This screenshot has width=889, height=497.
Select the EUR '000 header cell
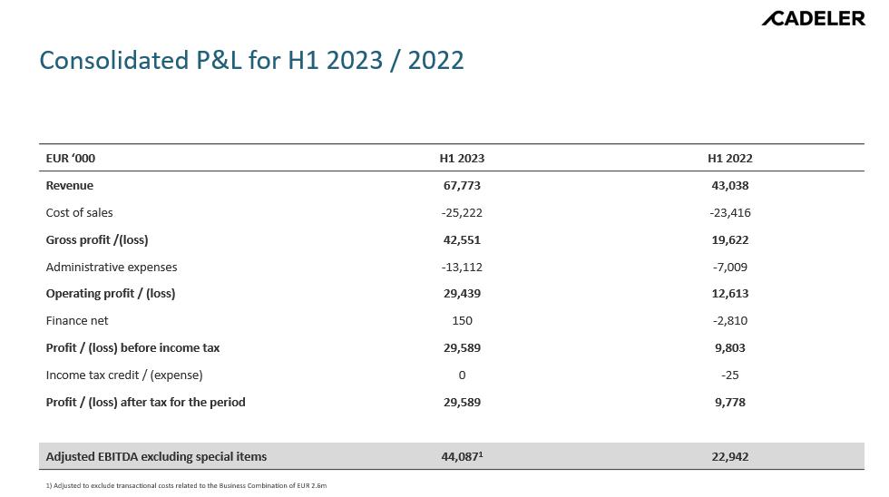point(71,158)
